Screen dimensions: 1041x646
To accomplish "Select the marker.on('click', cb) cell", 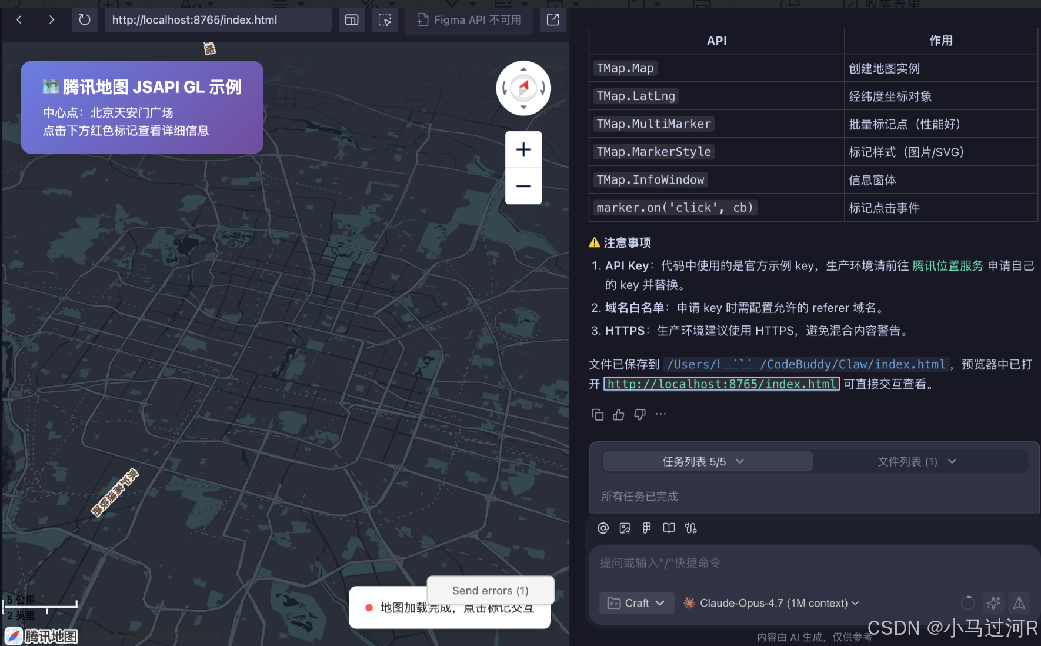I will tap(716, 208).
